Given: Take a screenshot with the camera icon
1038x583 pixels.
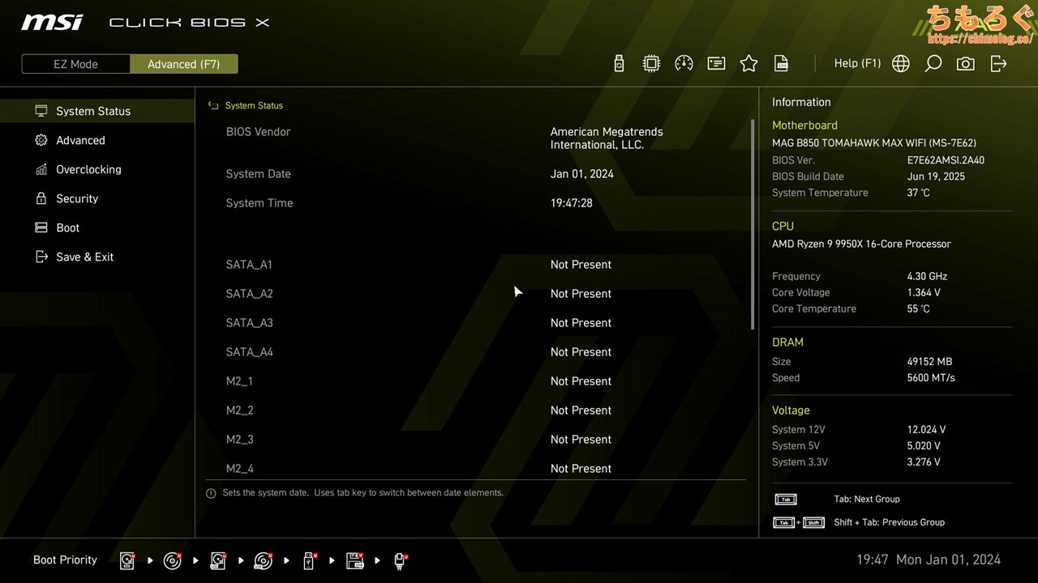Looking at the screenshot, I should click(x=965, y=63).
